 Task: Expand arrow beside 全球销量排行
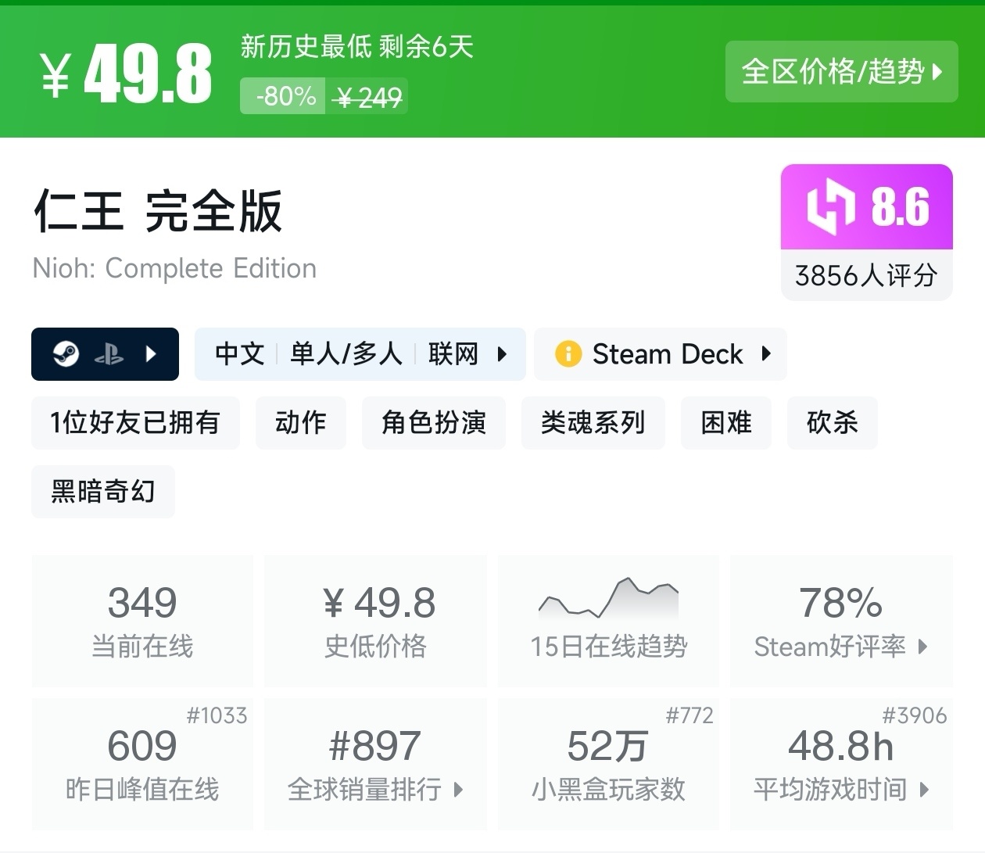458,790
